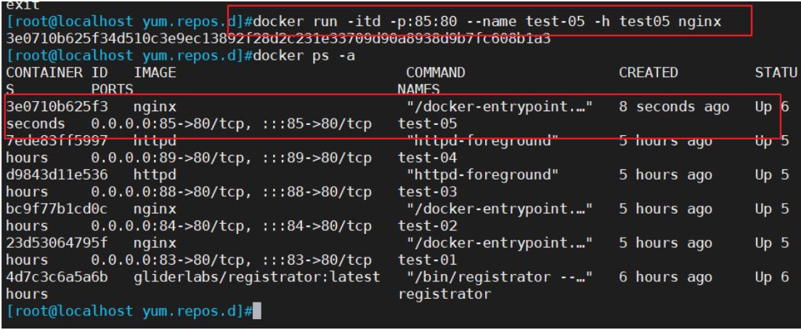
Task: Click the long container hash output line
Action: (x=278, y=39)
